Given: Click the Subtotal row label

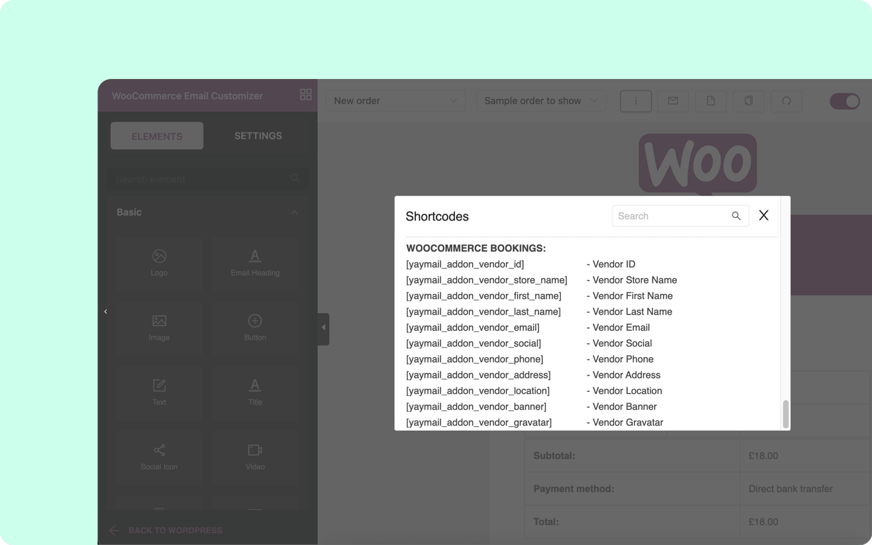Looking at the screenshot, I should pos(554,456).
